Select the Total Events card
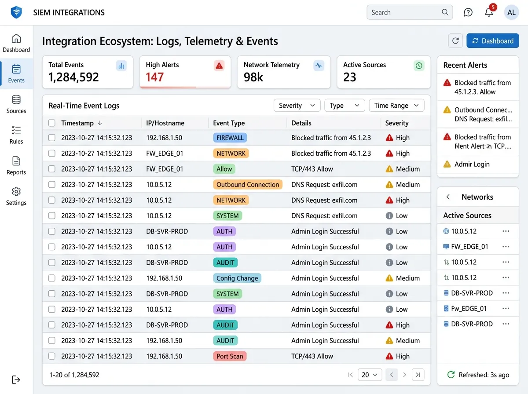 coord(88,72)
